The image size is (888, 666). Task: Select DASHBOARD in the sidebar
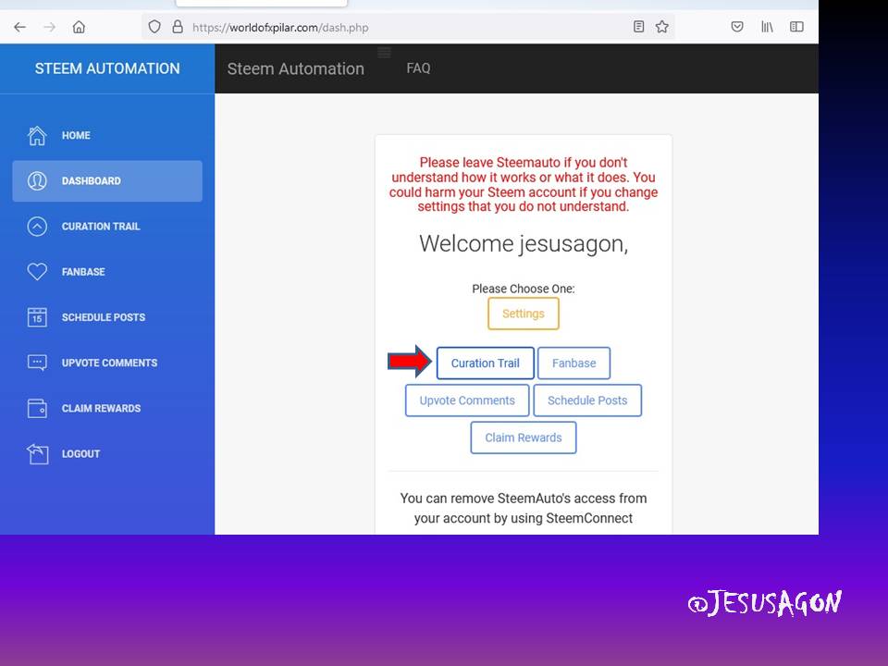[107, 180]
